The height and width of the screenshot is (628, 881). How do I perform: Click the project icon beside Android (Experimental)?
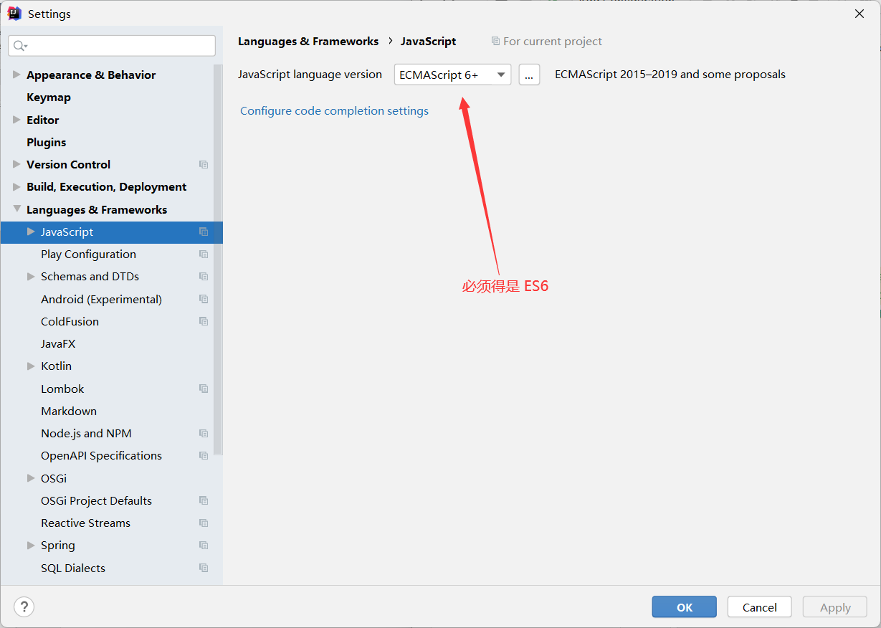204,299
